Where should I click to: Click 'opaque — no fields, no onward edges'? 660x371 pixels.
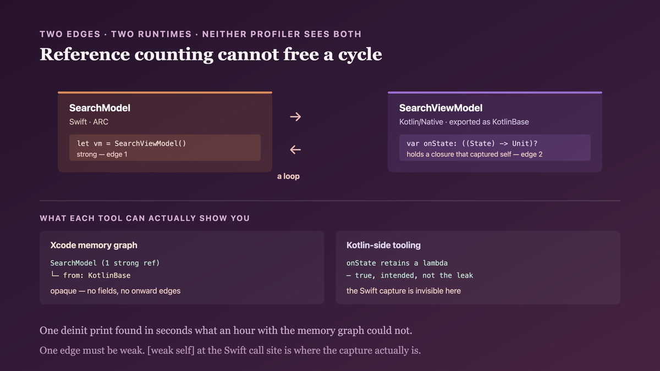pos(116,291)
